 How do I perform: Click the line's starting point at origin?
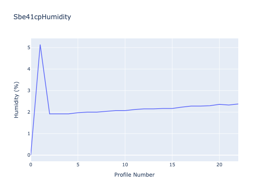click(x=31, y=155)
